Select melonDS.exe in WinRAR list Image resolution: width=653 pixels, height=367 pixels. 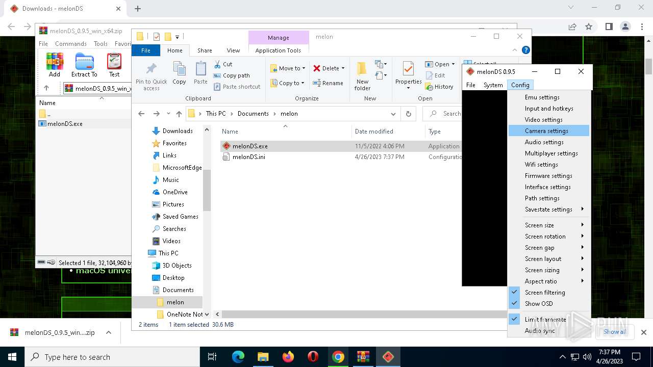(x=61, y=124)
